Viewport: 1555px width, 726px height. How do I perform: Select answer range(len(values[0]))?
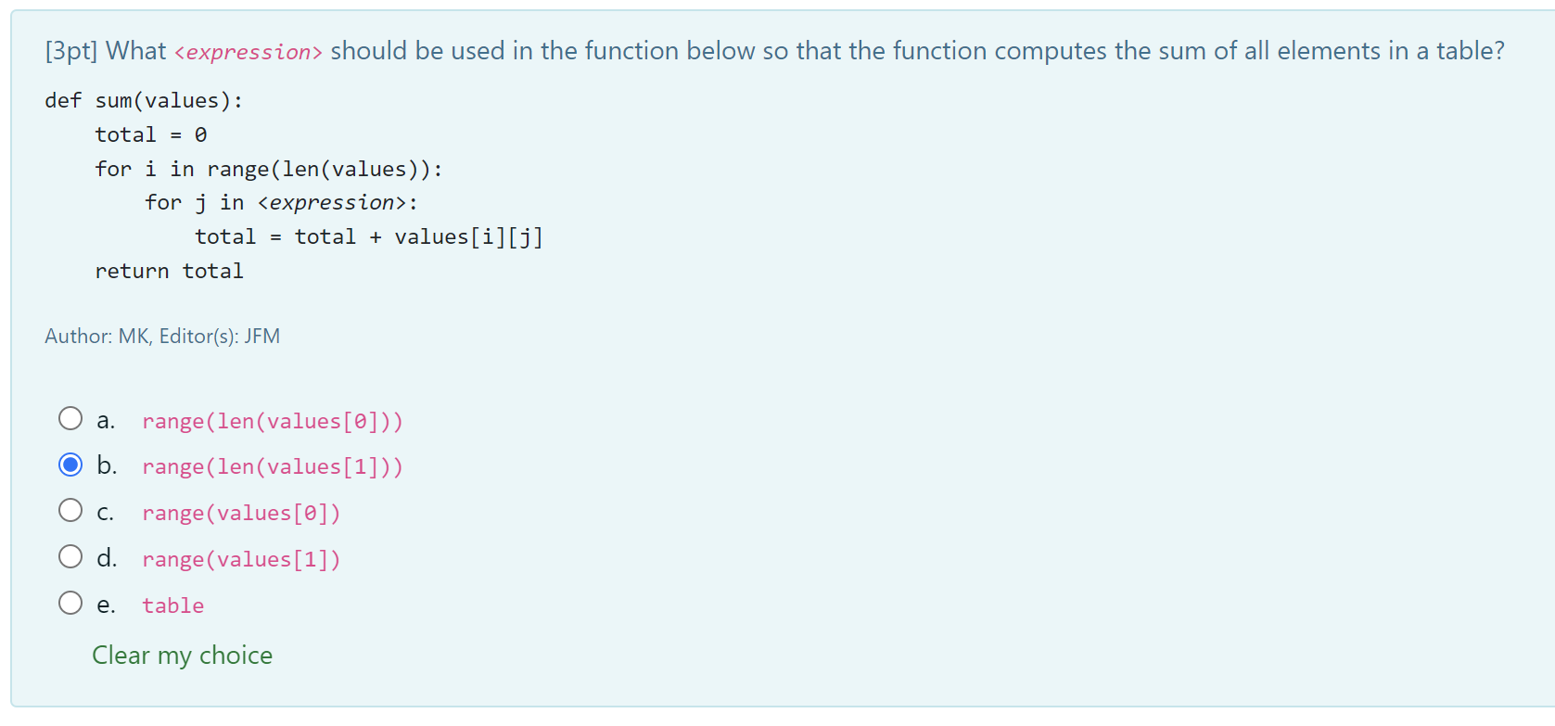point(273,421)
